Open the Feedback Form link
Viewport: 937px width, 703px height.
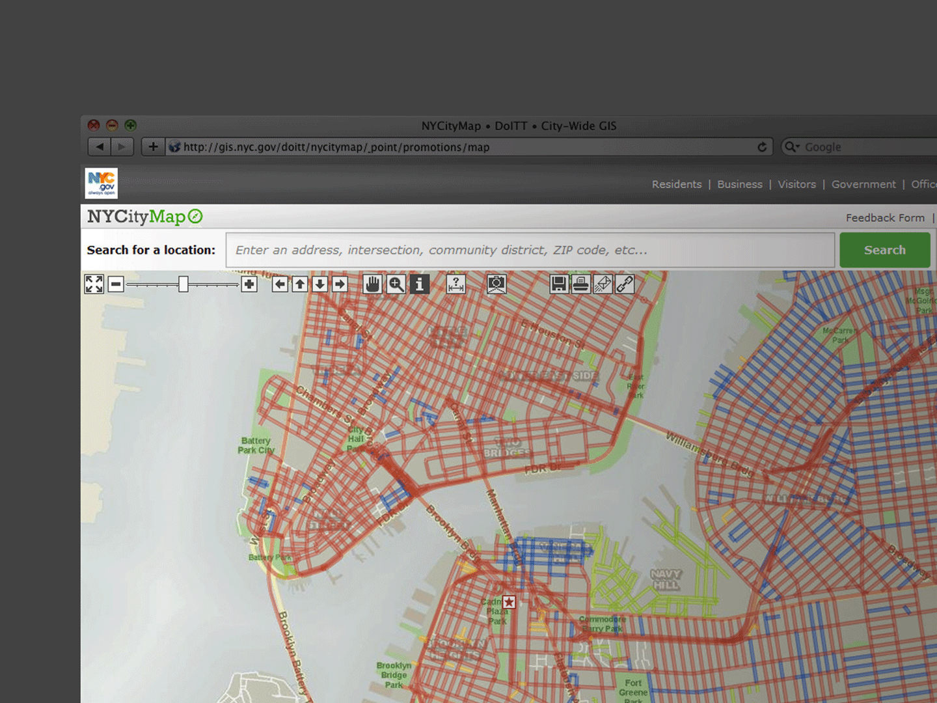[885, 217]
